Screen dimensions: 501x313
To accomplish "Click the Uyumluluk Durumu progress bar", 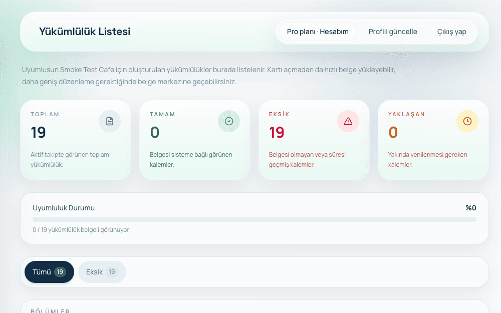I will tap(255, 219).
